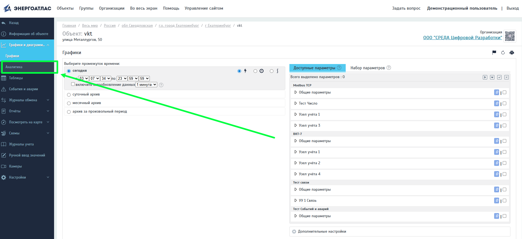Open the organization QR code image
Screen dimensions: 522x239
(x=510, y=36)
